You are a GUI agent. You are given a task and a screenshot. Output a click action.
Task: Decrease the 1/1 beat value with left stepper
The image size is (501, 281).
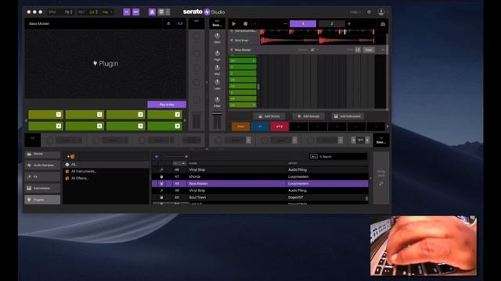(353, 140)
